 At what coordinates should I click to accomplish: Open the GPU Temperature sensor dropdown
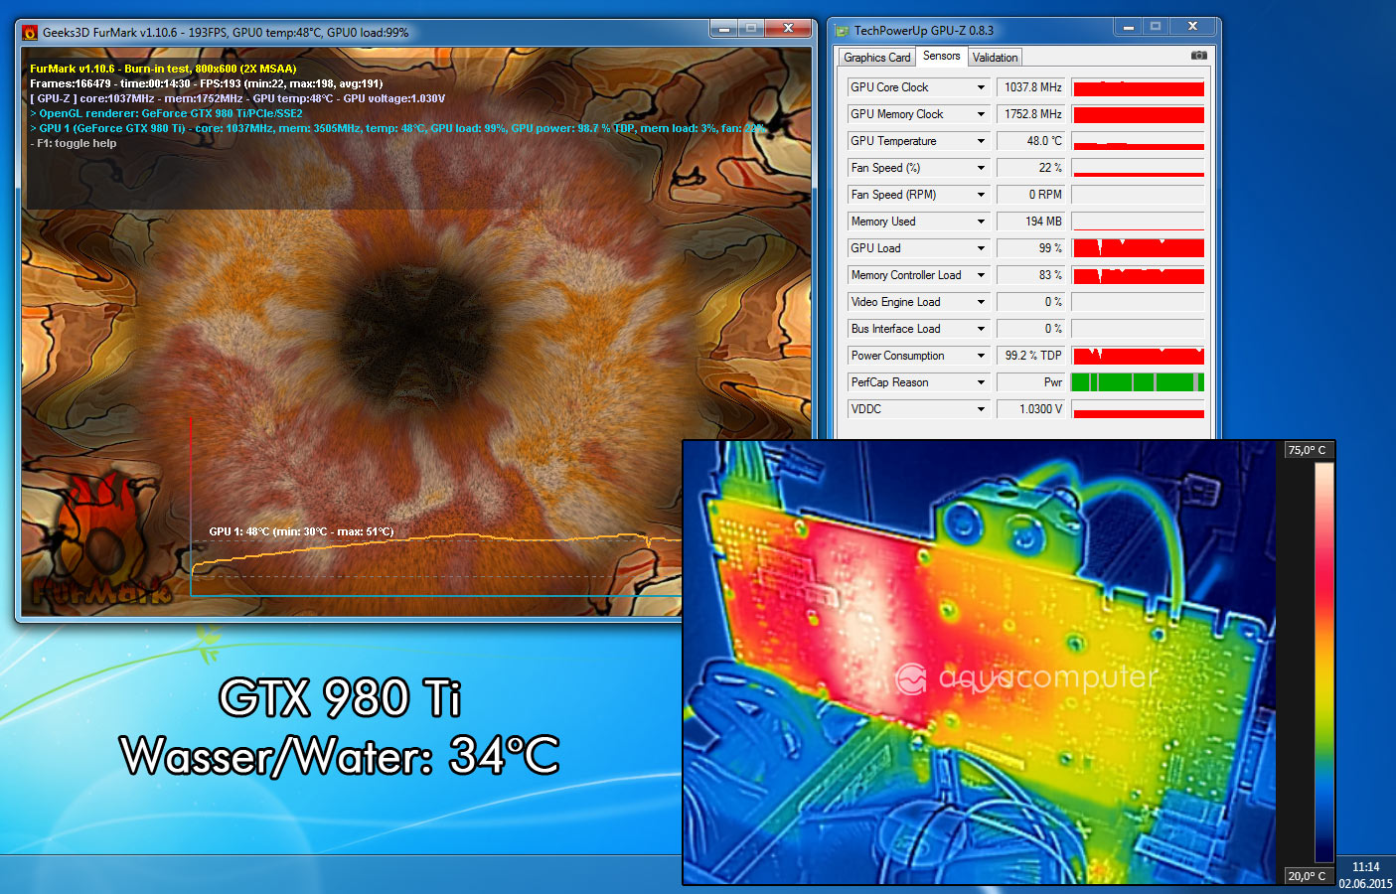pyautogui.click(x=981, y=141)
